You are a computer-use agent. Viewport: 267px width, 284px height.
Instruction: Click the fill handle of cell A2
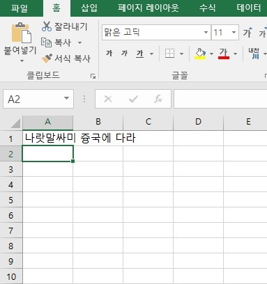click(x=73, y=161)
